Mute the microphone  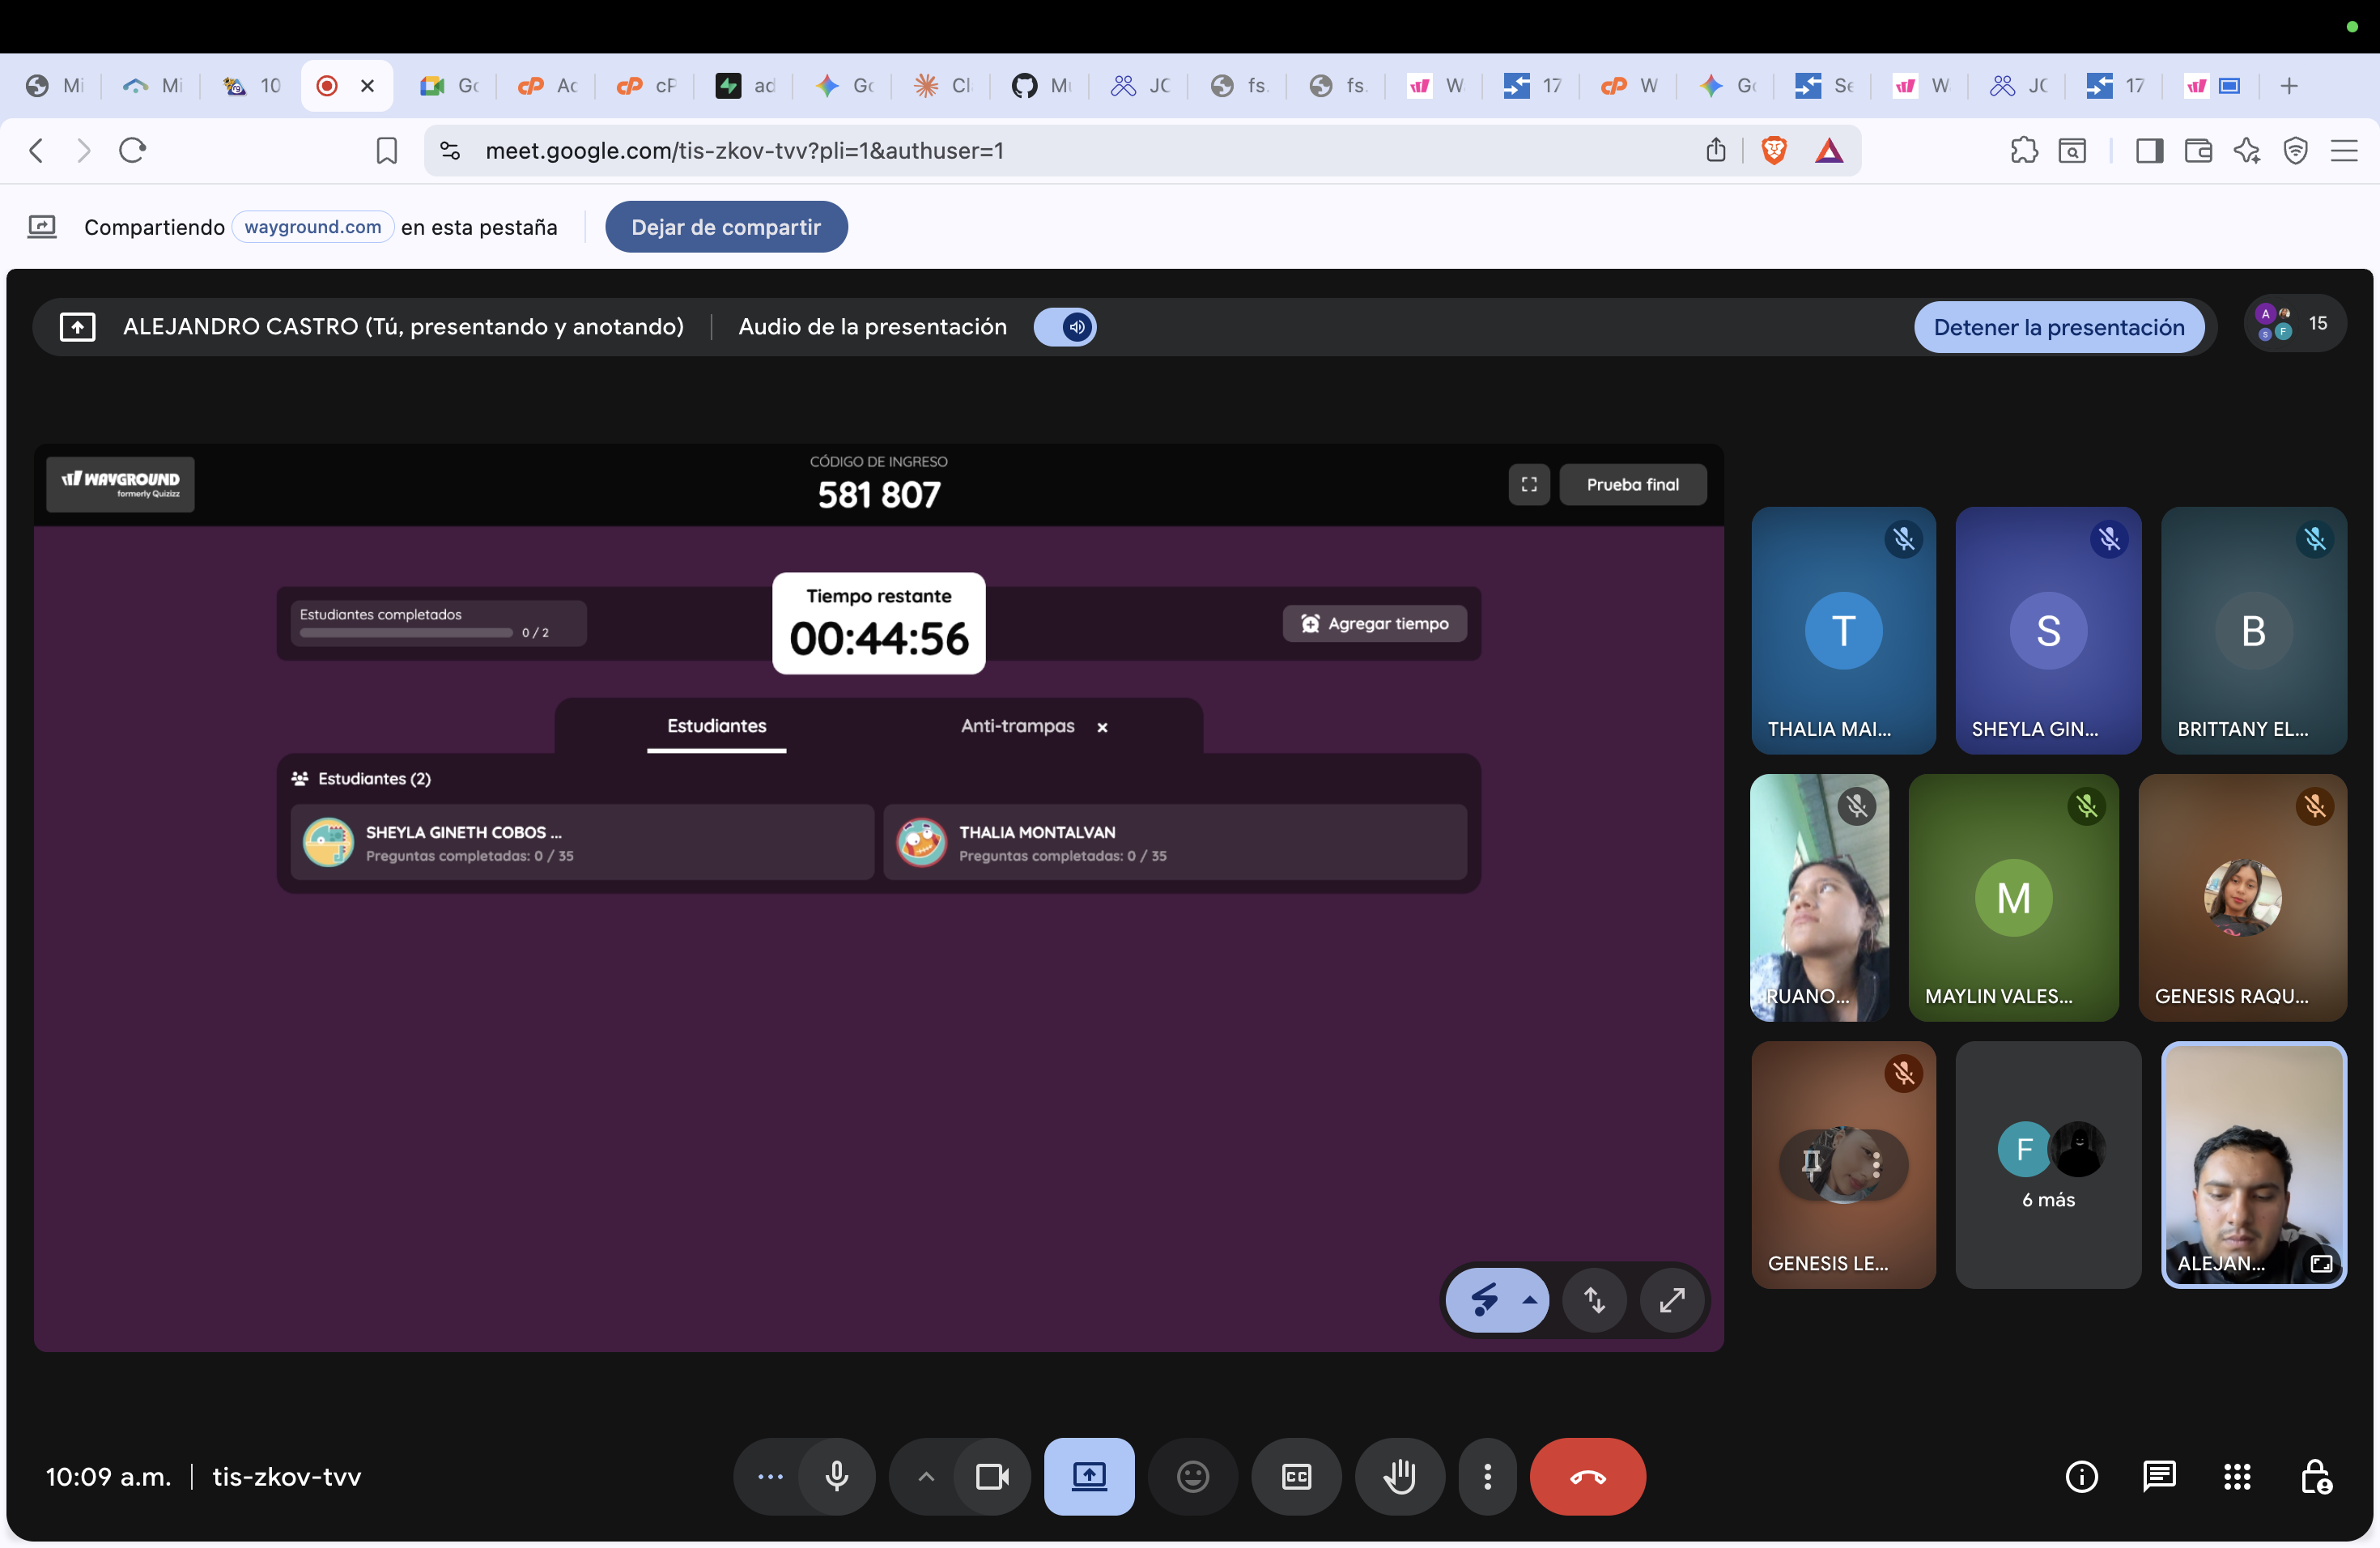(837, 1476)
